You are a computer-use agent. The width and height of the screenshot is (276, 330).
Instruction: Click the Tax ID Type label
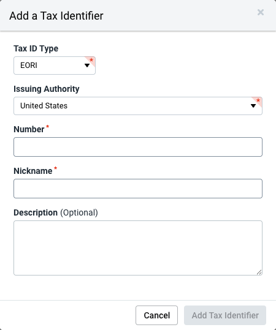point(36,48)
